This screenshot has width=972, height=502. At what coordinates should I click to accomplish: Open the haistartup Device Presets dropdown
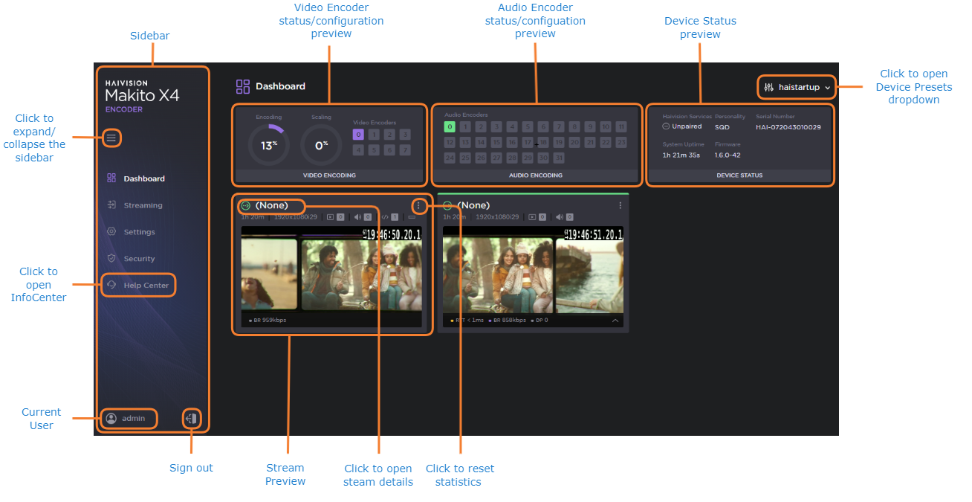click(796, 87)
